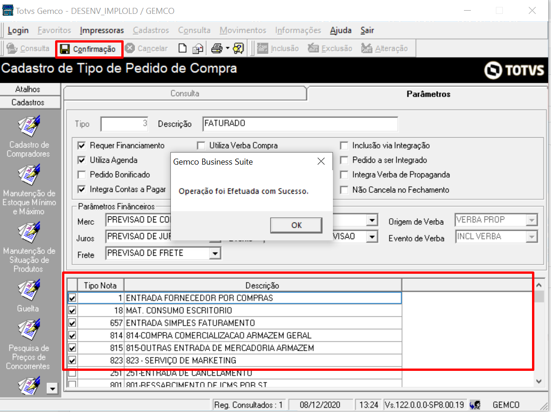Toggle Pedido Bonificado checkbox

pos(81,174)
